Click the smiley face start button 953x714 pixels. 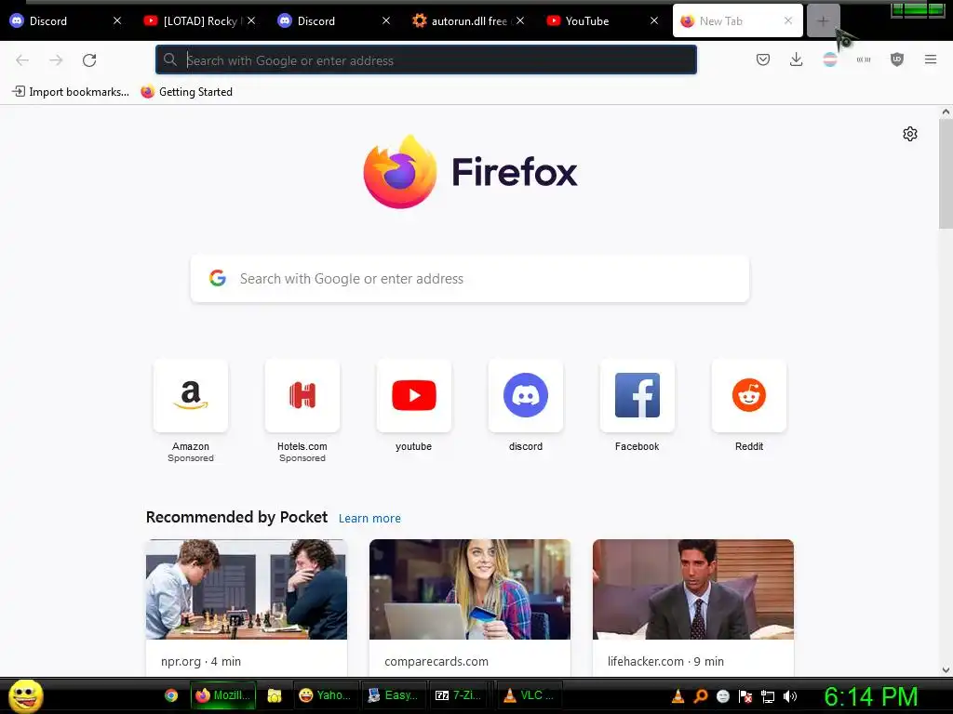25,695
